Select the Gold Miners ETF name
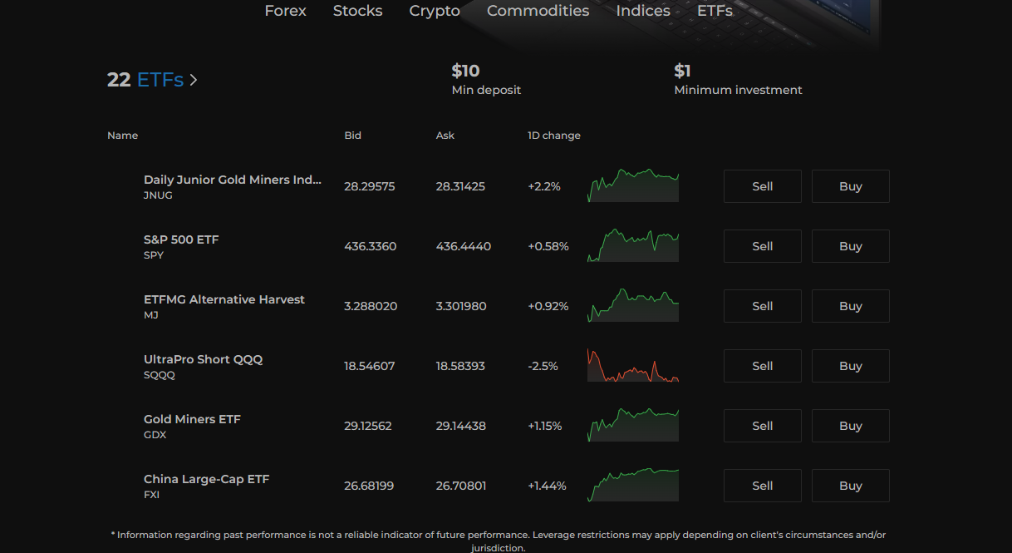 point(192,419)
